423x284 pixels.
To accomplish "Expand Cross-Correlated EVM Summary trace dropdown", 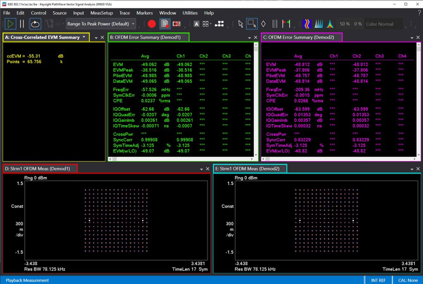I will click(x=84, y=37).
